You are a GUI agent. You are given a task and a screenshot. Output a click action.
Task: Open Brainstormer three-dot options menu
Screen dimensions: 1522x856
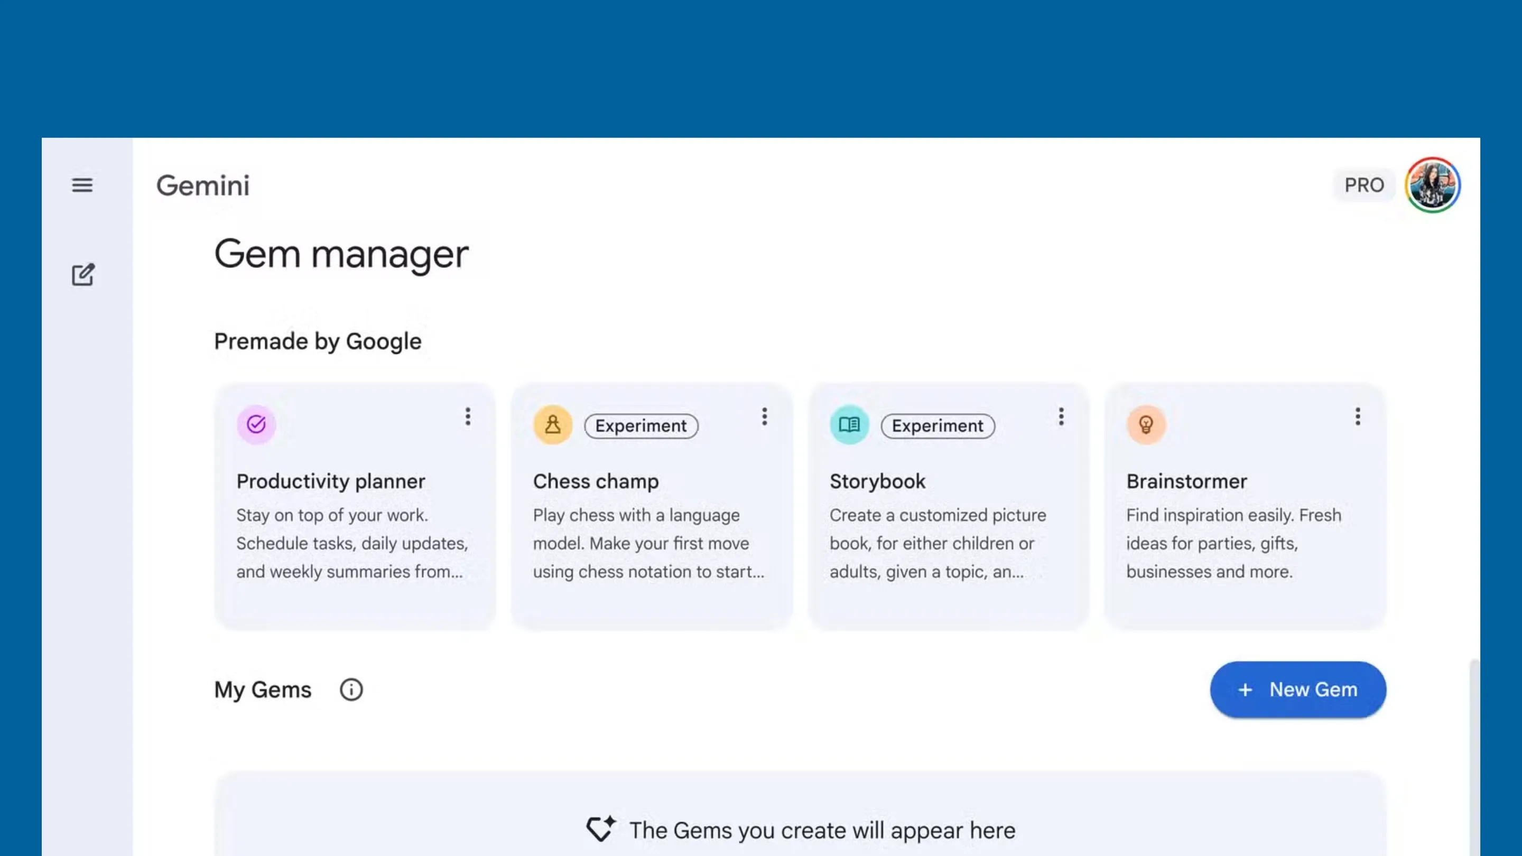1357,416
